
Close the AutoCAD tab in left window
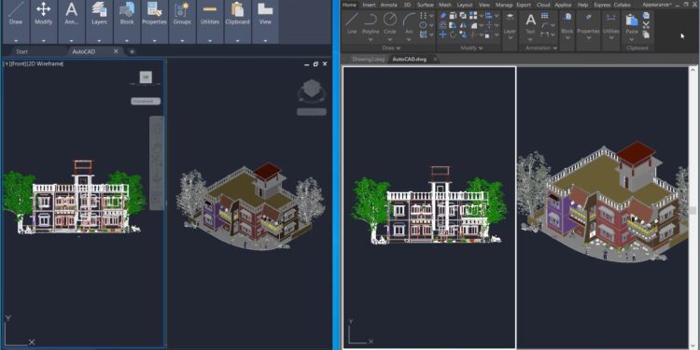[116, 51]
